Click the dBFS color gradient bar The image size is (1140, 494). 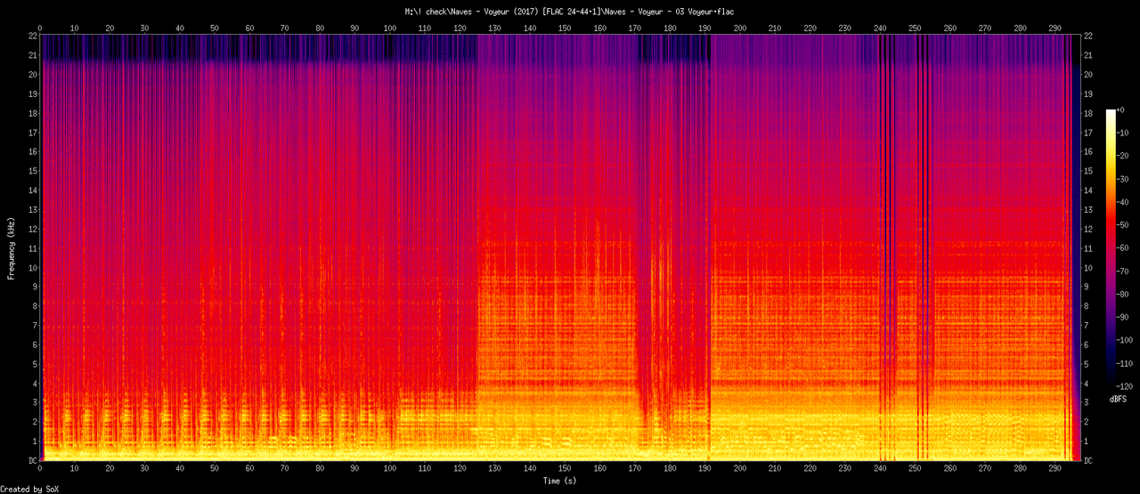pyautogui.click(x=1110, y=247)
